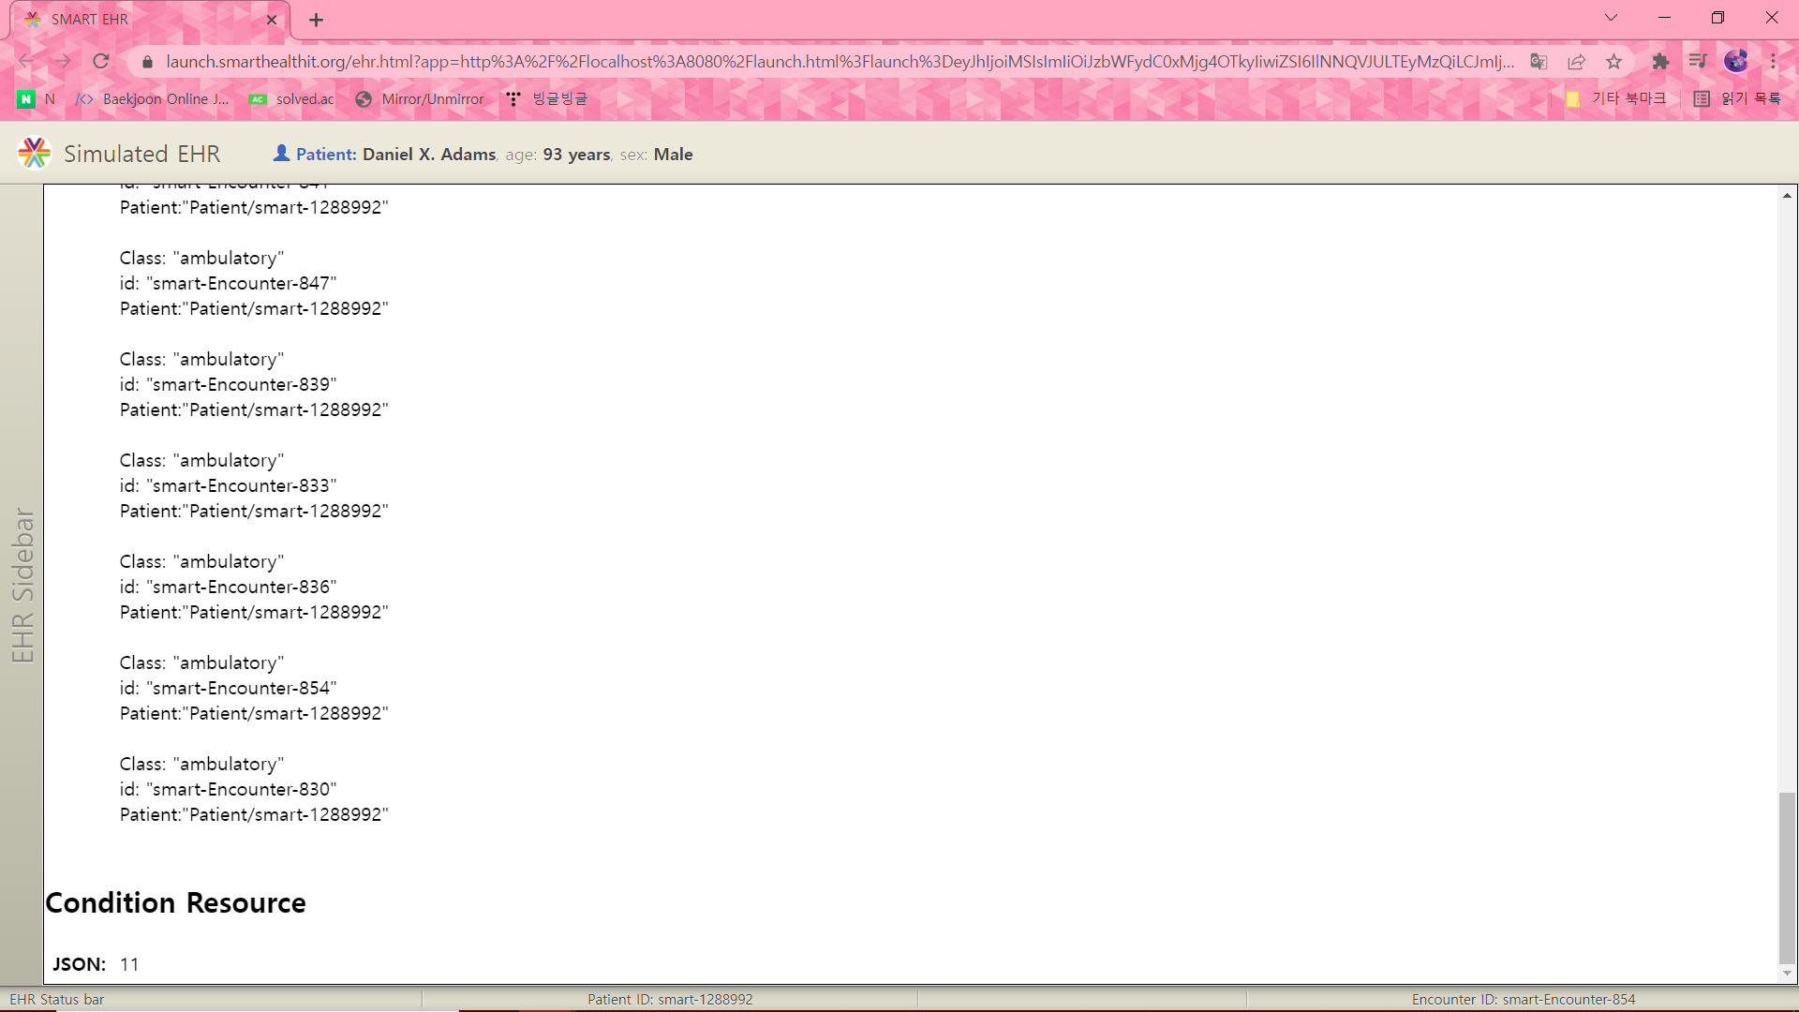Click the Simulated EHR logo
The height and width of the screenshot is (1012, 1799).
35,154
